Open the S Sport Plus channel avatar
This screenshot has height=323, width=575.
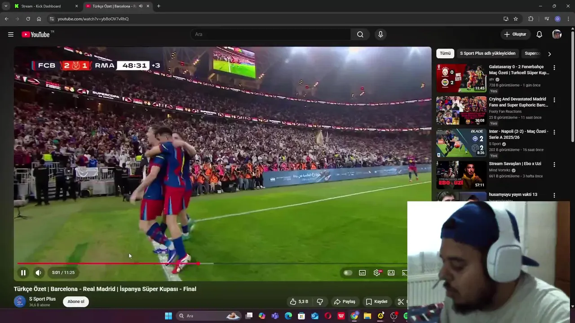coord(20,301)
